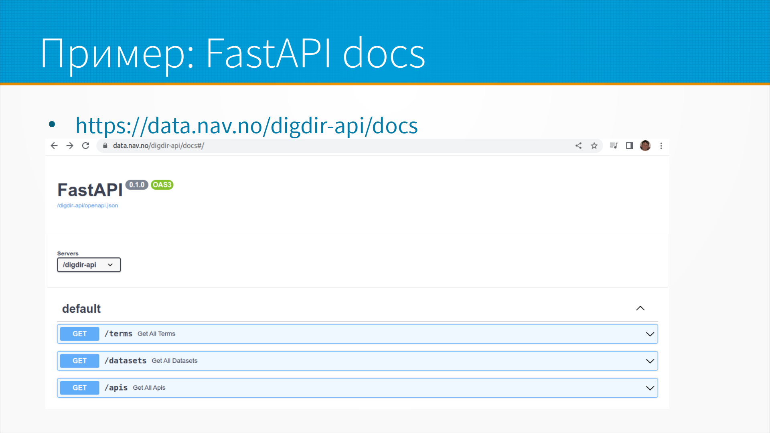
Task: Open the /digdir-api/openapi.json link
Action: 87,206
